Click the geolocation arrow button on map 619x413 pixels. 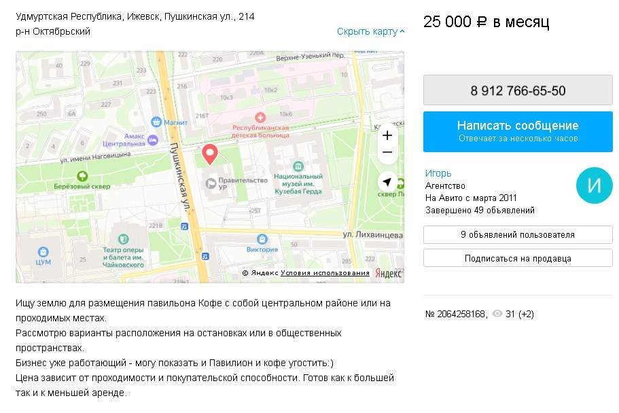click(x=387, y=181)
